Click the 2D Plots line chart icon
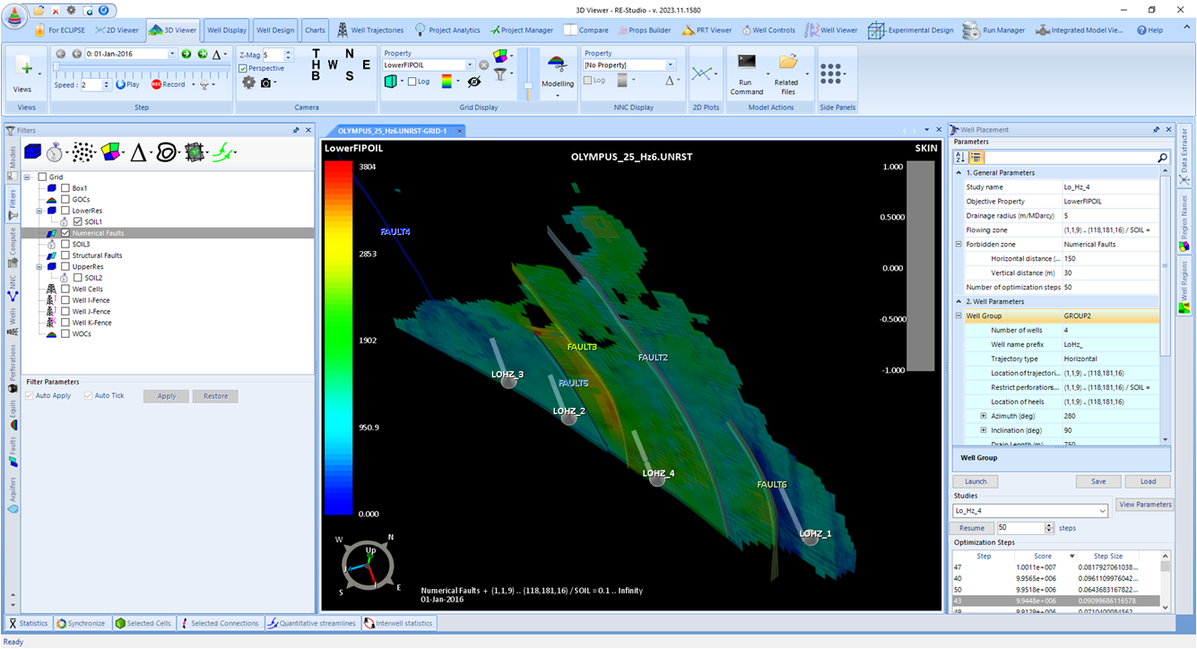Viewport: 1197px width, 649px height. pyautogui.click(x=704, y=74)
